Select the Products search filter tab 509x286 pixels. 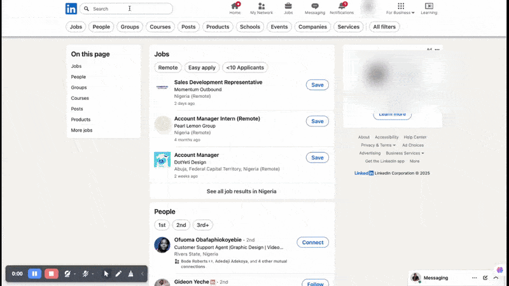(218, 27)
